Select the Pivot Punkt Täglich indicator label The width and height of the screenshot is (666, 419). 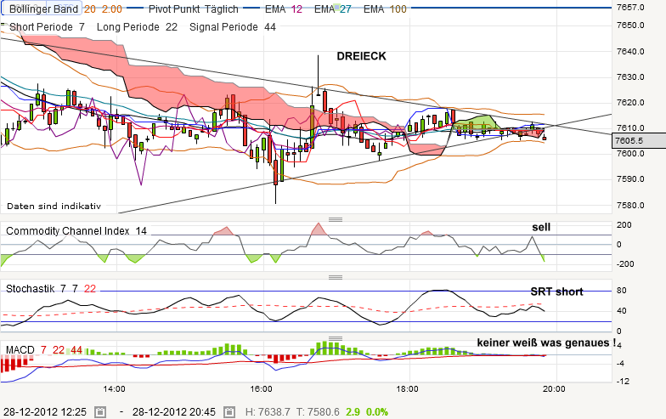tap(194, 8)
